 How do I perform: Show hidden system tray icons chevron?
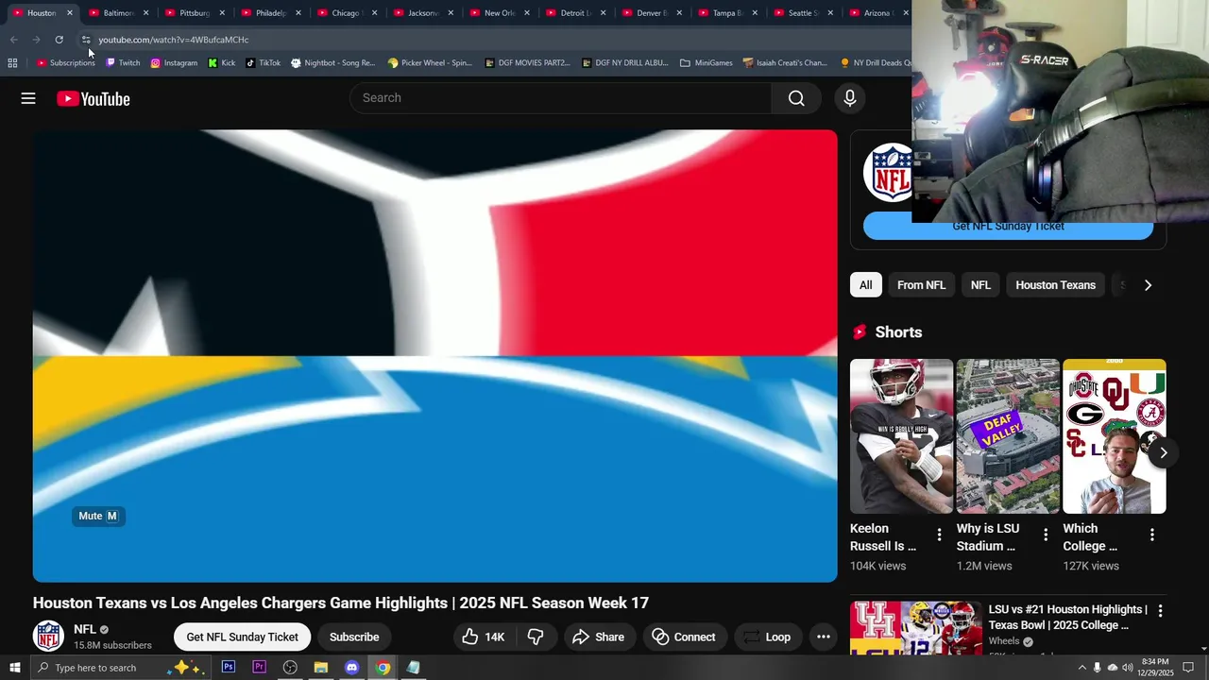pos(1081,668)
